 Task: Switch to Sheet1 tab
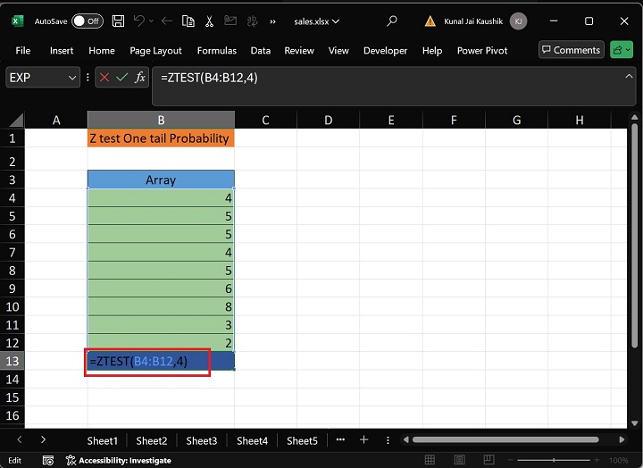(x=102, y=441)
